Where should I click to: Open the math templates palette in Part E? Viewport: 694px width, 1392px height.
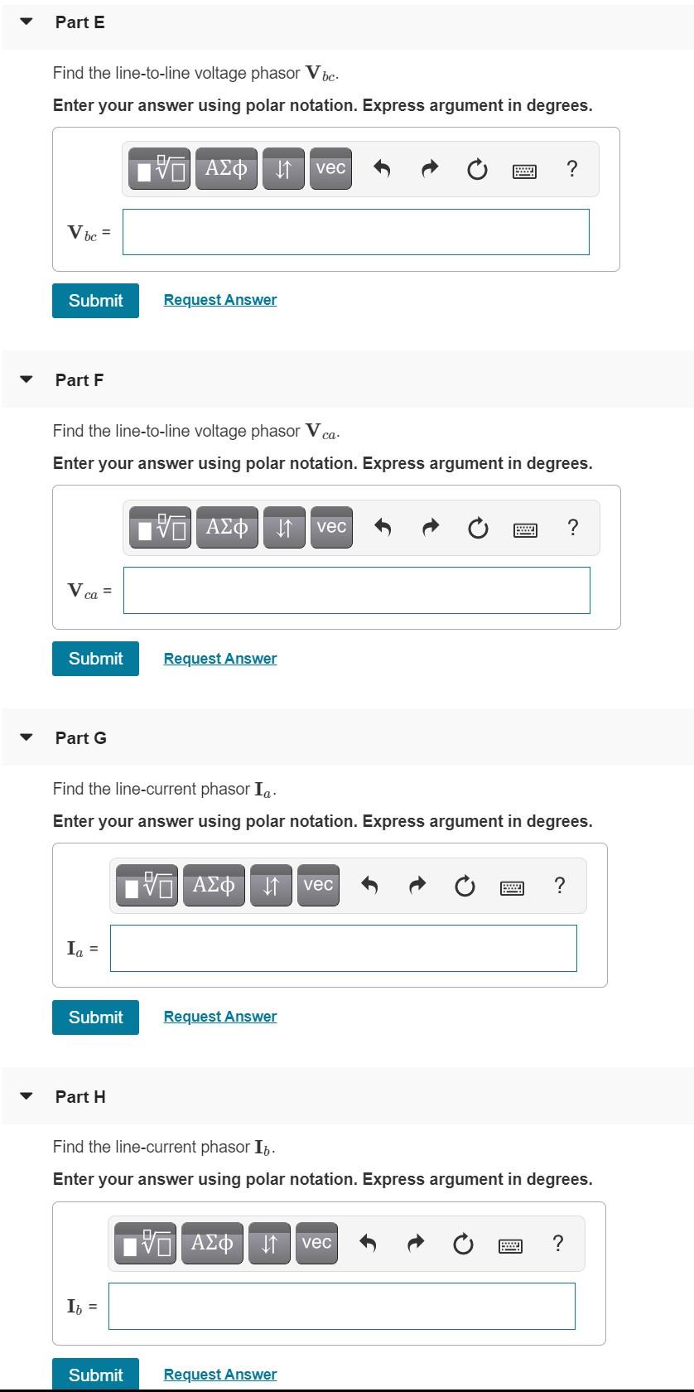157,168
